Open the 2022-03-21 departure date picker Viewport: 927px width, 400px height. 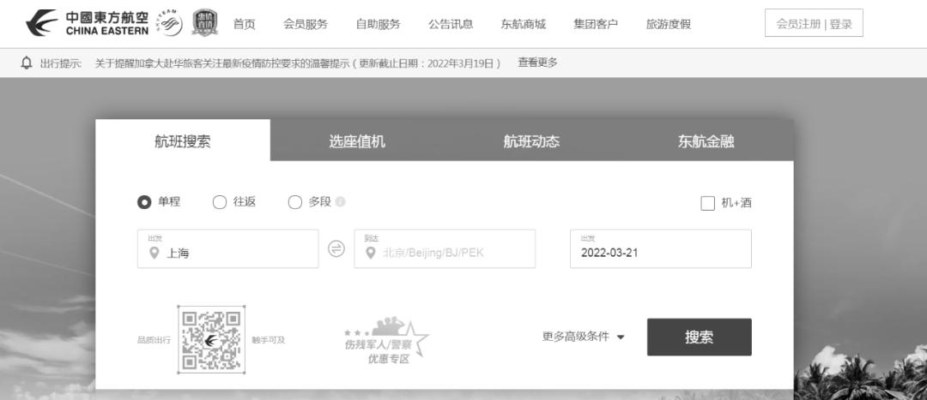tap(660, 249)
